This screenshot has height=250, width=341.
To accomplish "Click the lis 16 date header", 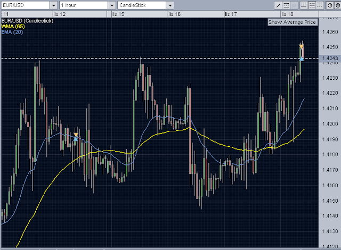I will pos(175,14).
